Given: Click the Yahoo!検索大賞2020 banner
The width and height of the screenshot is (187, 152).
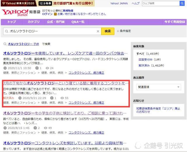Looking at the screenshot, I should pos(48,3).
